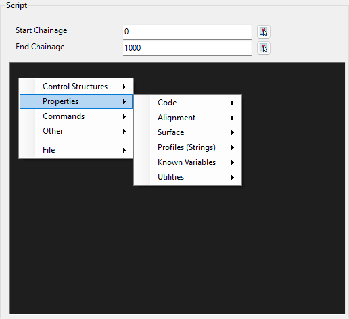The height and width of the screenshot is (319, 349).
Task: Expand the Surface submenu
Action: point(188,132)
